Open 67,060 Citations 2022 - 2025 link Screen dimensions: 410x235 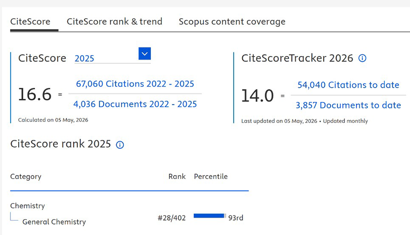[135, 84]
